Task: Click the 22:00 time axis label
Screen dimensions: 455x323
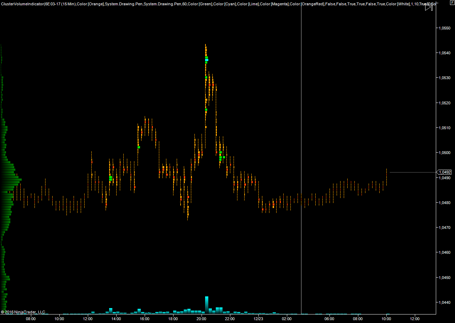Action: click(230, 319)
